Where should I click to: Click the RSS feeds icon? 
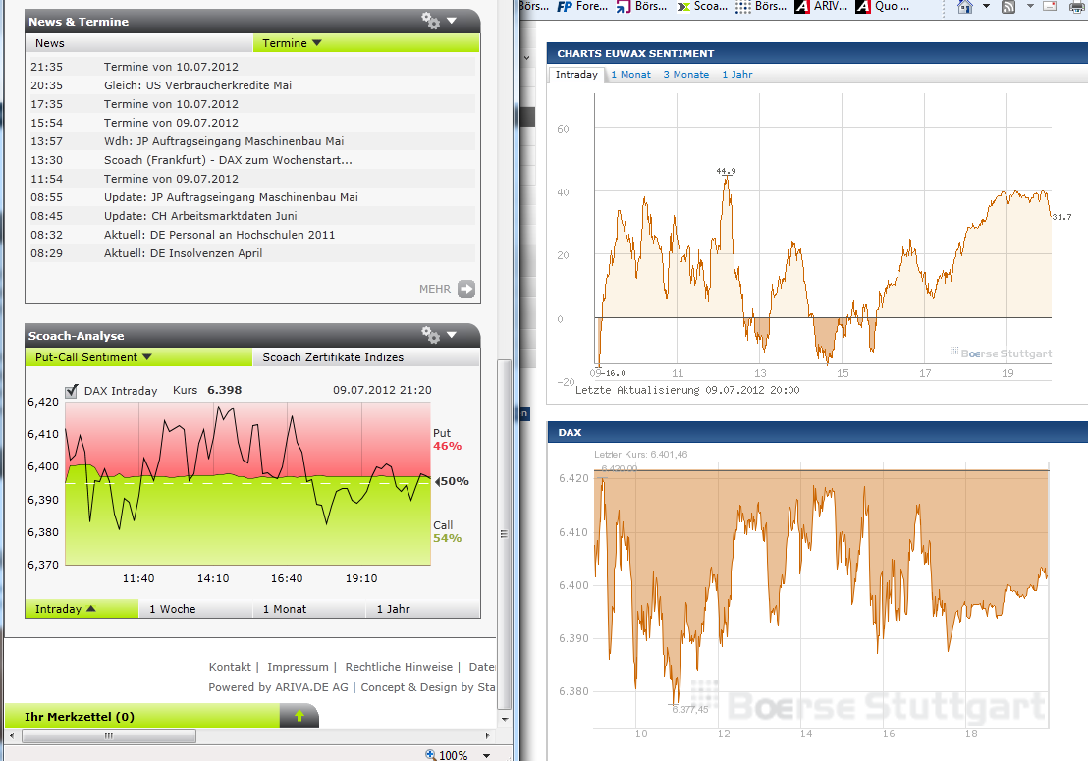(1008, 7)
